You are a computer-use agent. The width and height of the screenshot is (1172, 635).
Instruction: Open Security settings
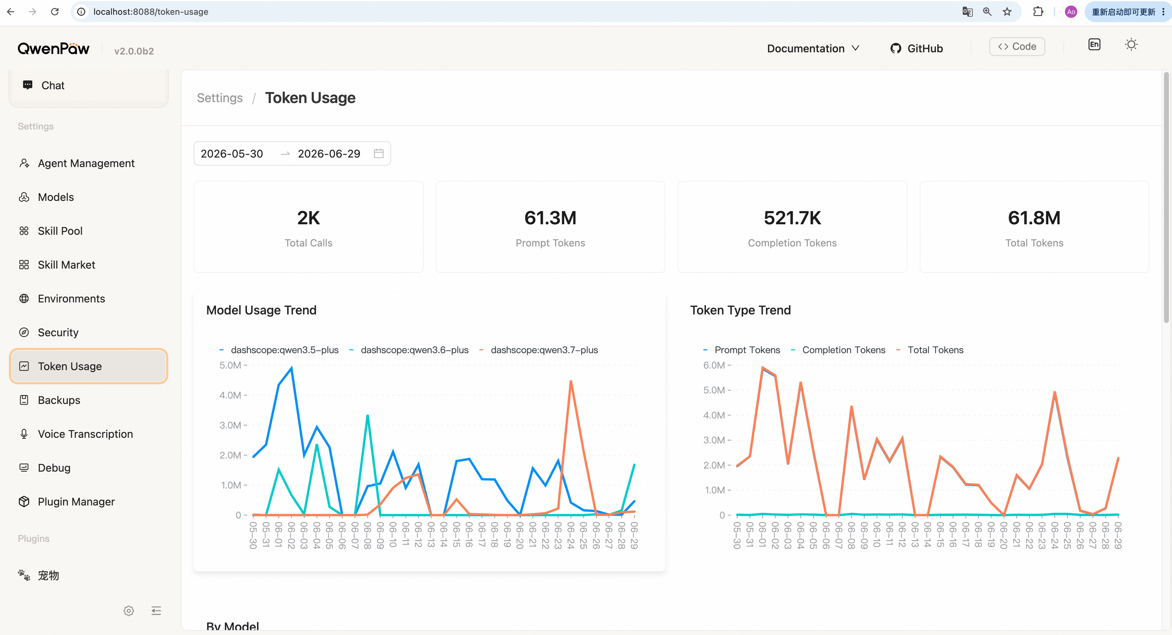tap(88, 333)
